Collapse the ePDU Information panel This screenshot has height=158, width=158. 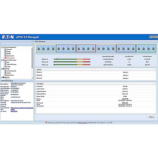click(32, 81)
